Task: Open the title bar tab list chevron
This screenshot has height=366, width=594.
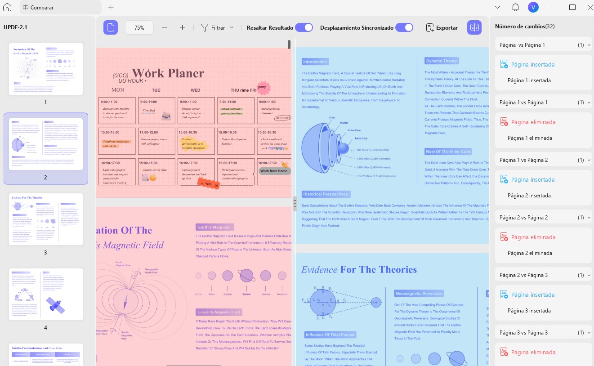Action: (x=497, y=7)
